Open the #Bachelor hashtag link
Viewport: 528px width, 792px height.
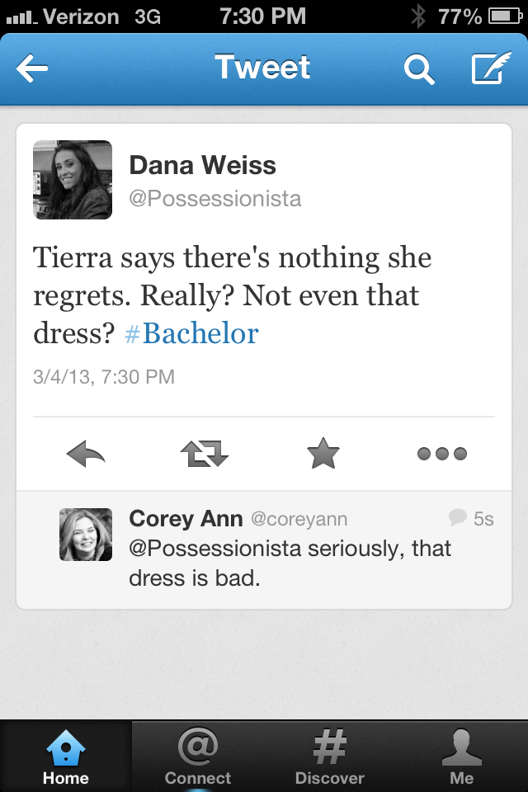[x=192, y=333]
